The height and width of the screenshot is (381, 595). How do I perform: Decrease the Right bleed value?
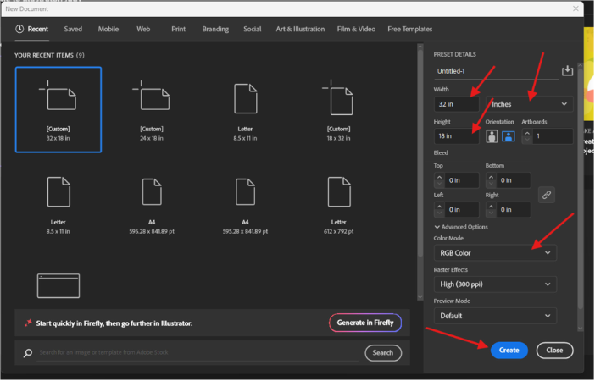point(491,213)
